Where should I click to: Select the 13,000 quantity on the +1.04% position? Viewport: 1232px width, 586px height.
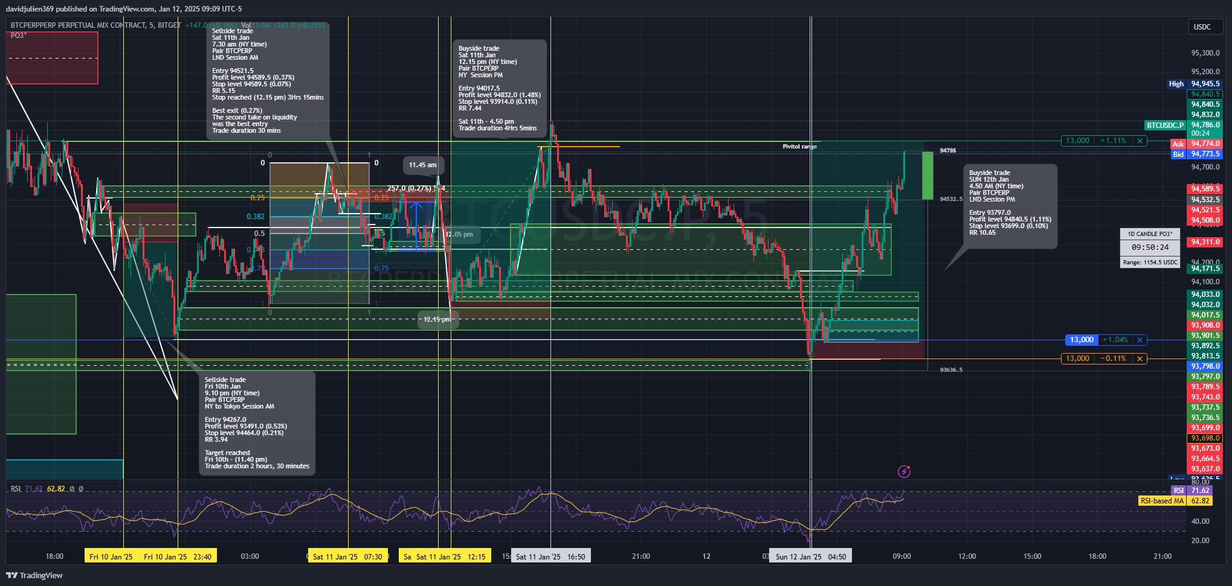(1082, 340)
